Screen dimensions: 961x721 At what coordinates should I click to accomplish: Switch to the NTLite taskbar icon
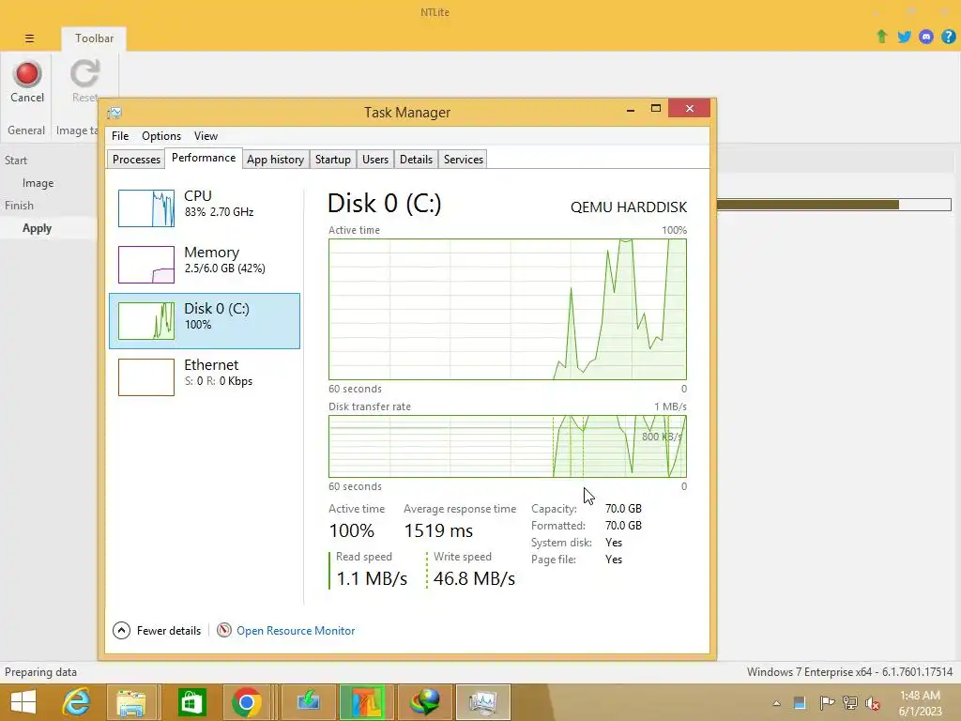tap(367, 702)
